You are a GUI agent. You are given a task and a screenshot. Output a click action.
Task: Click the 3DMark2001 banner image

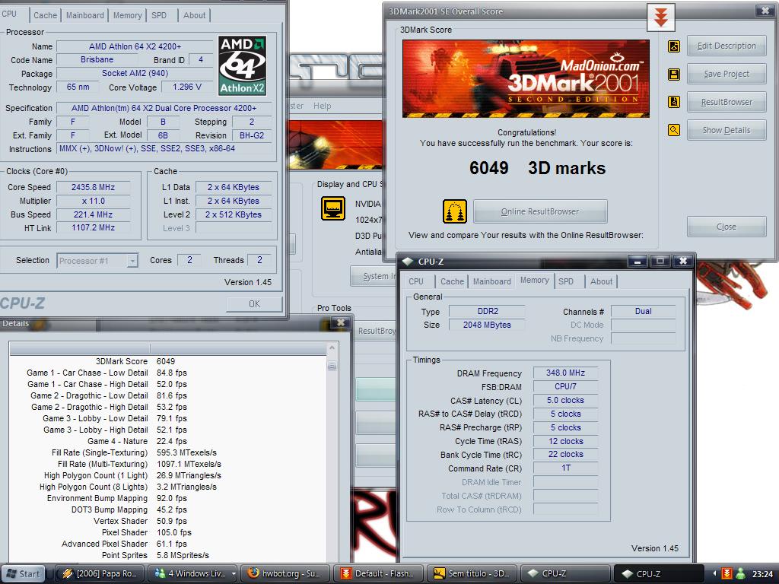pos(526,79)
